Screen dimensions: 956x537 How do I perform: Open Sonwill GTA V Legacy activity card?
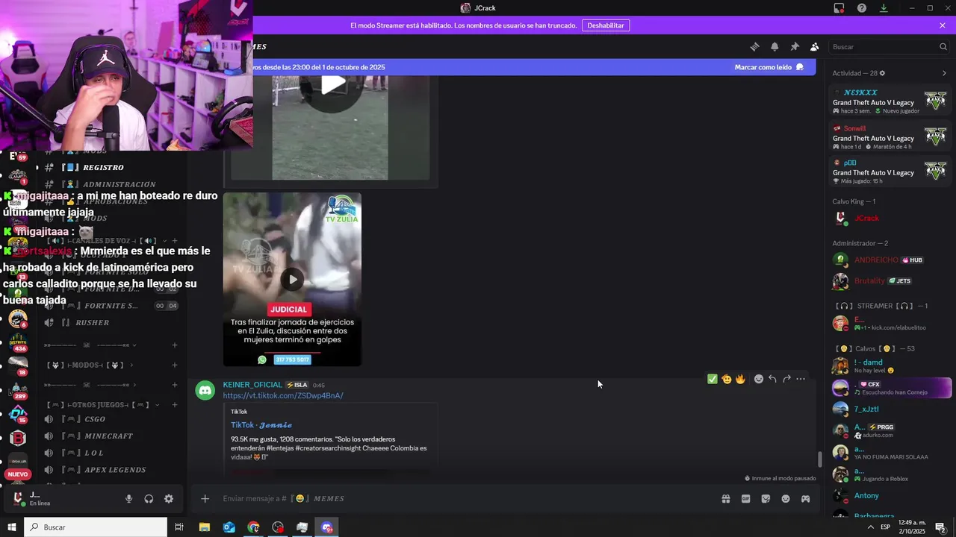[x=890, y=137]
